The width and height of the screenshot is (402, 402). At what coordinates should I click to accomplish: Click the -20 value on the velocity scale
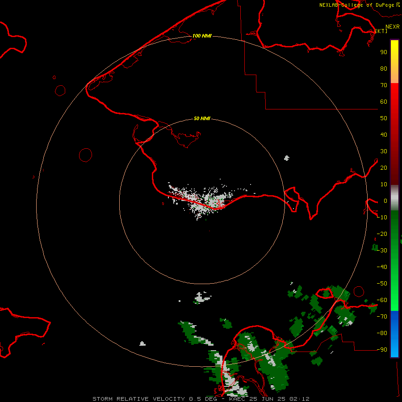[x=382, y=234]
